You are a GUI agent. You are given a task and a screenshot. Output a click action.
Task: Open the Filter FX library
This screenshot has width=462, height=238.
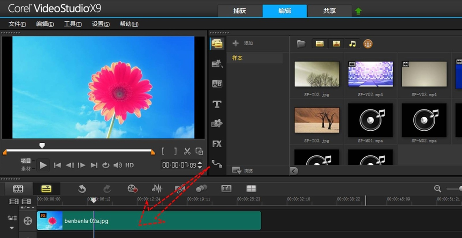click(217, 144)
